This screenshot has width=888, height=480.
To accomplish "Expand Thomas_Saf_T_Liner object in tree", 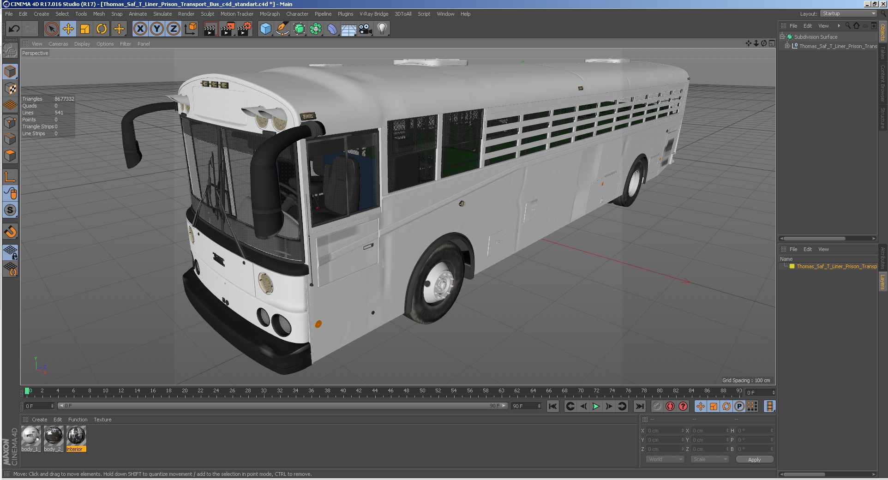I will click(x=787, y=46).
